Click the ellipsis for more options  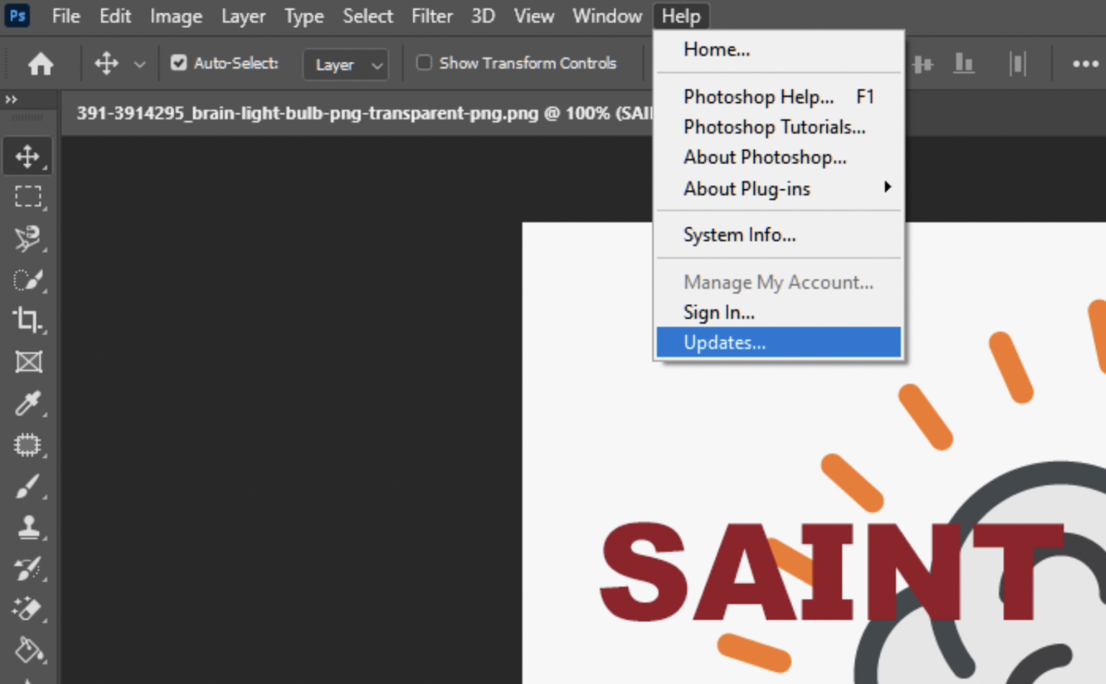1084,63
